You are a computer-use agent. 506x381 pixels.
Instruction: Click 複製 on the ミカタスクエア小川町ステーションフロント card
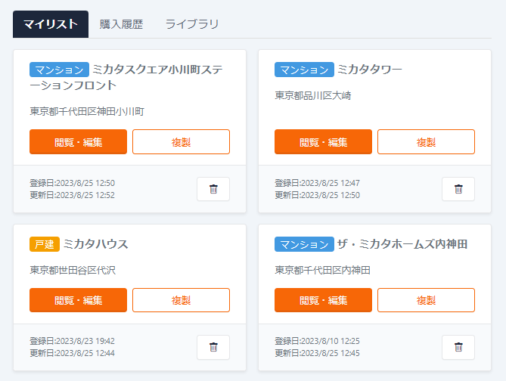click(181, 141)
